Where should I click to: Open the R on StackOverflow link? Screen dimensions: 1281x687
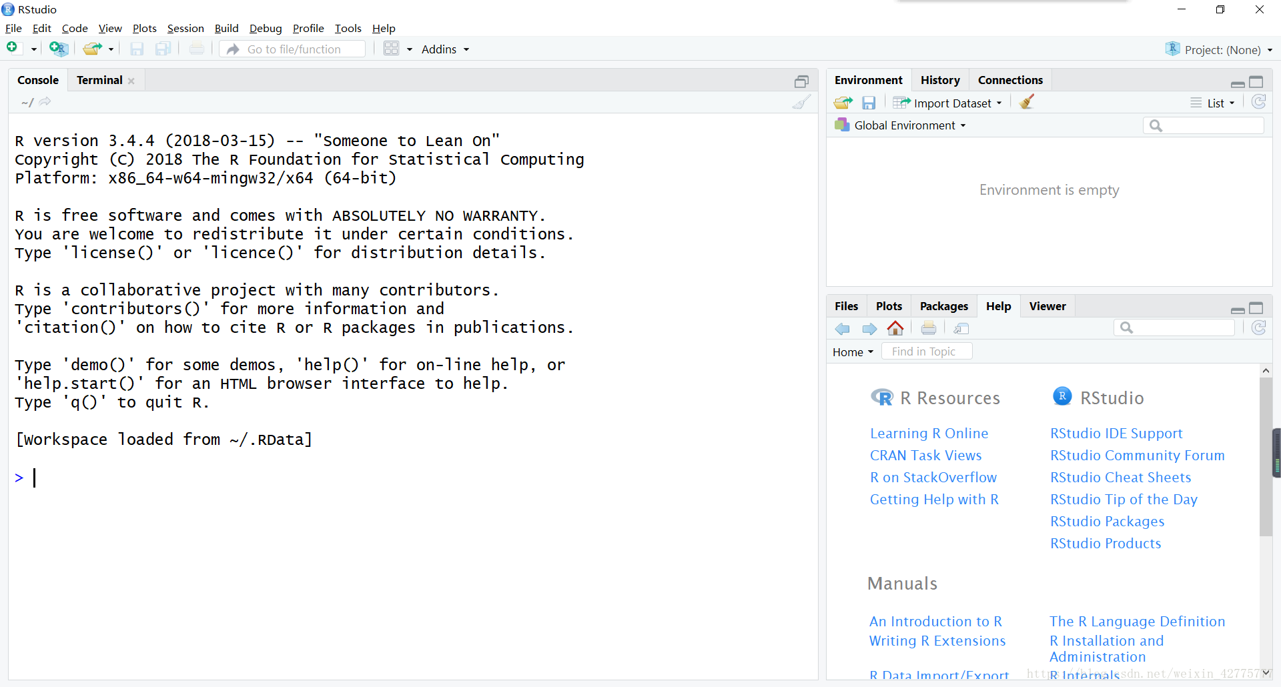(x=933, y=478)
